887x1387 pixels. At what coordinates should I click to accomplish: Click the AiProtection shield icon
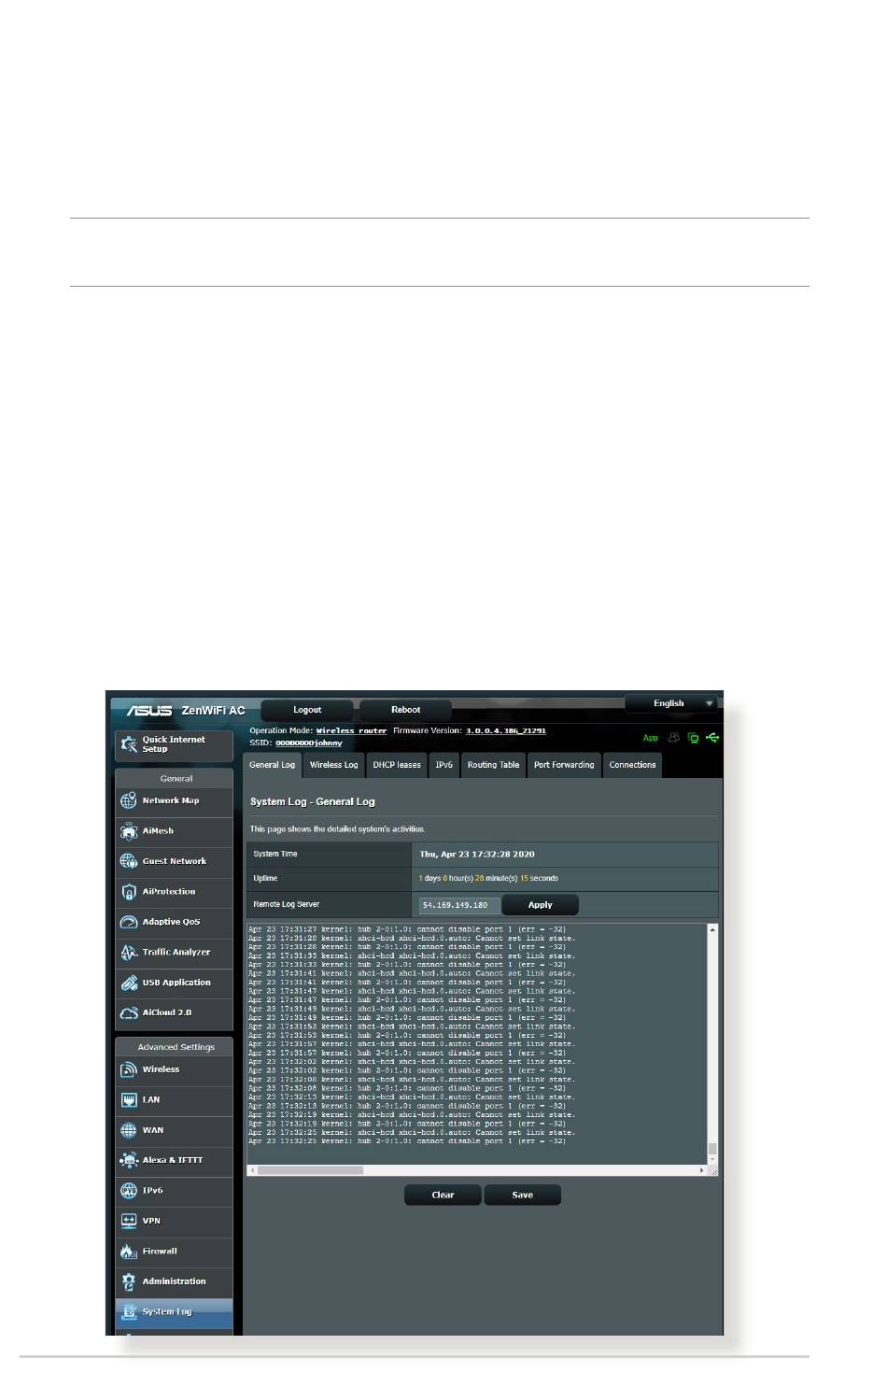point(129,892)
